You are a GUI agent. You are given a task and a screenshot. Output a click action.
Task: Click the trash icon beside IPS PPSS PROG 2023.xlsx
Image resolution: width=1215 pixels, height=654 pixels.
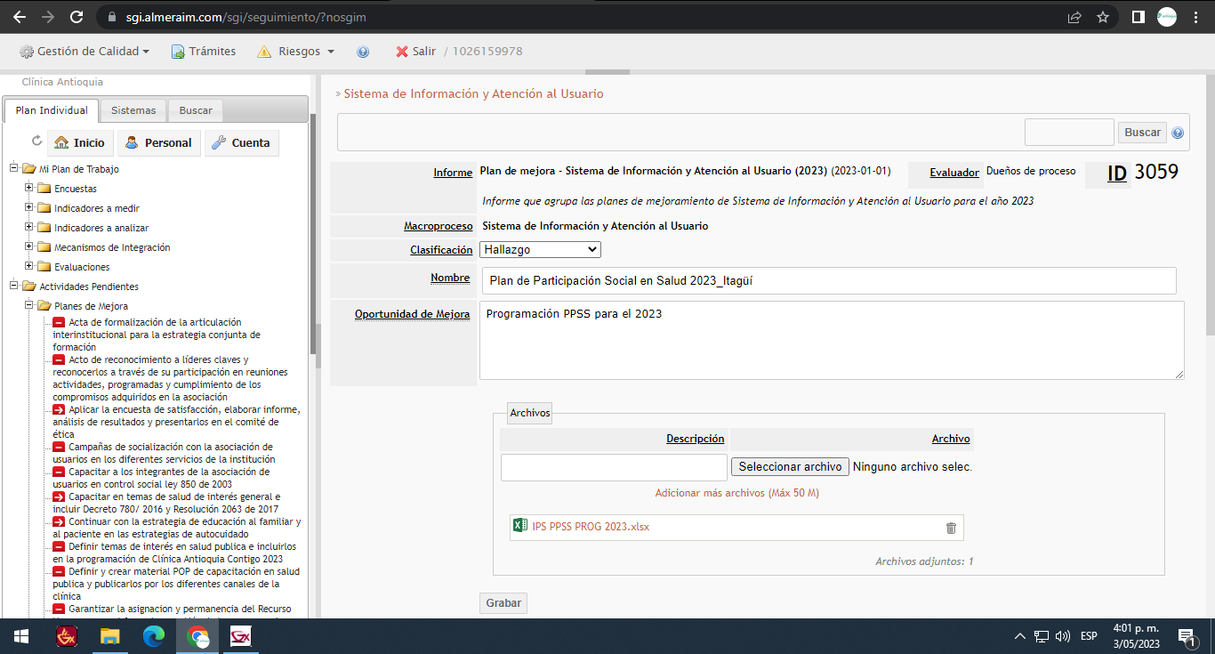[951, 528]
